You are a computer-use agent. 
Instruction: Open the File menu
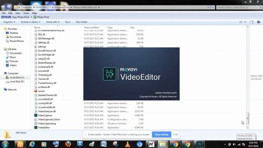4,13
